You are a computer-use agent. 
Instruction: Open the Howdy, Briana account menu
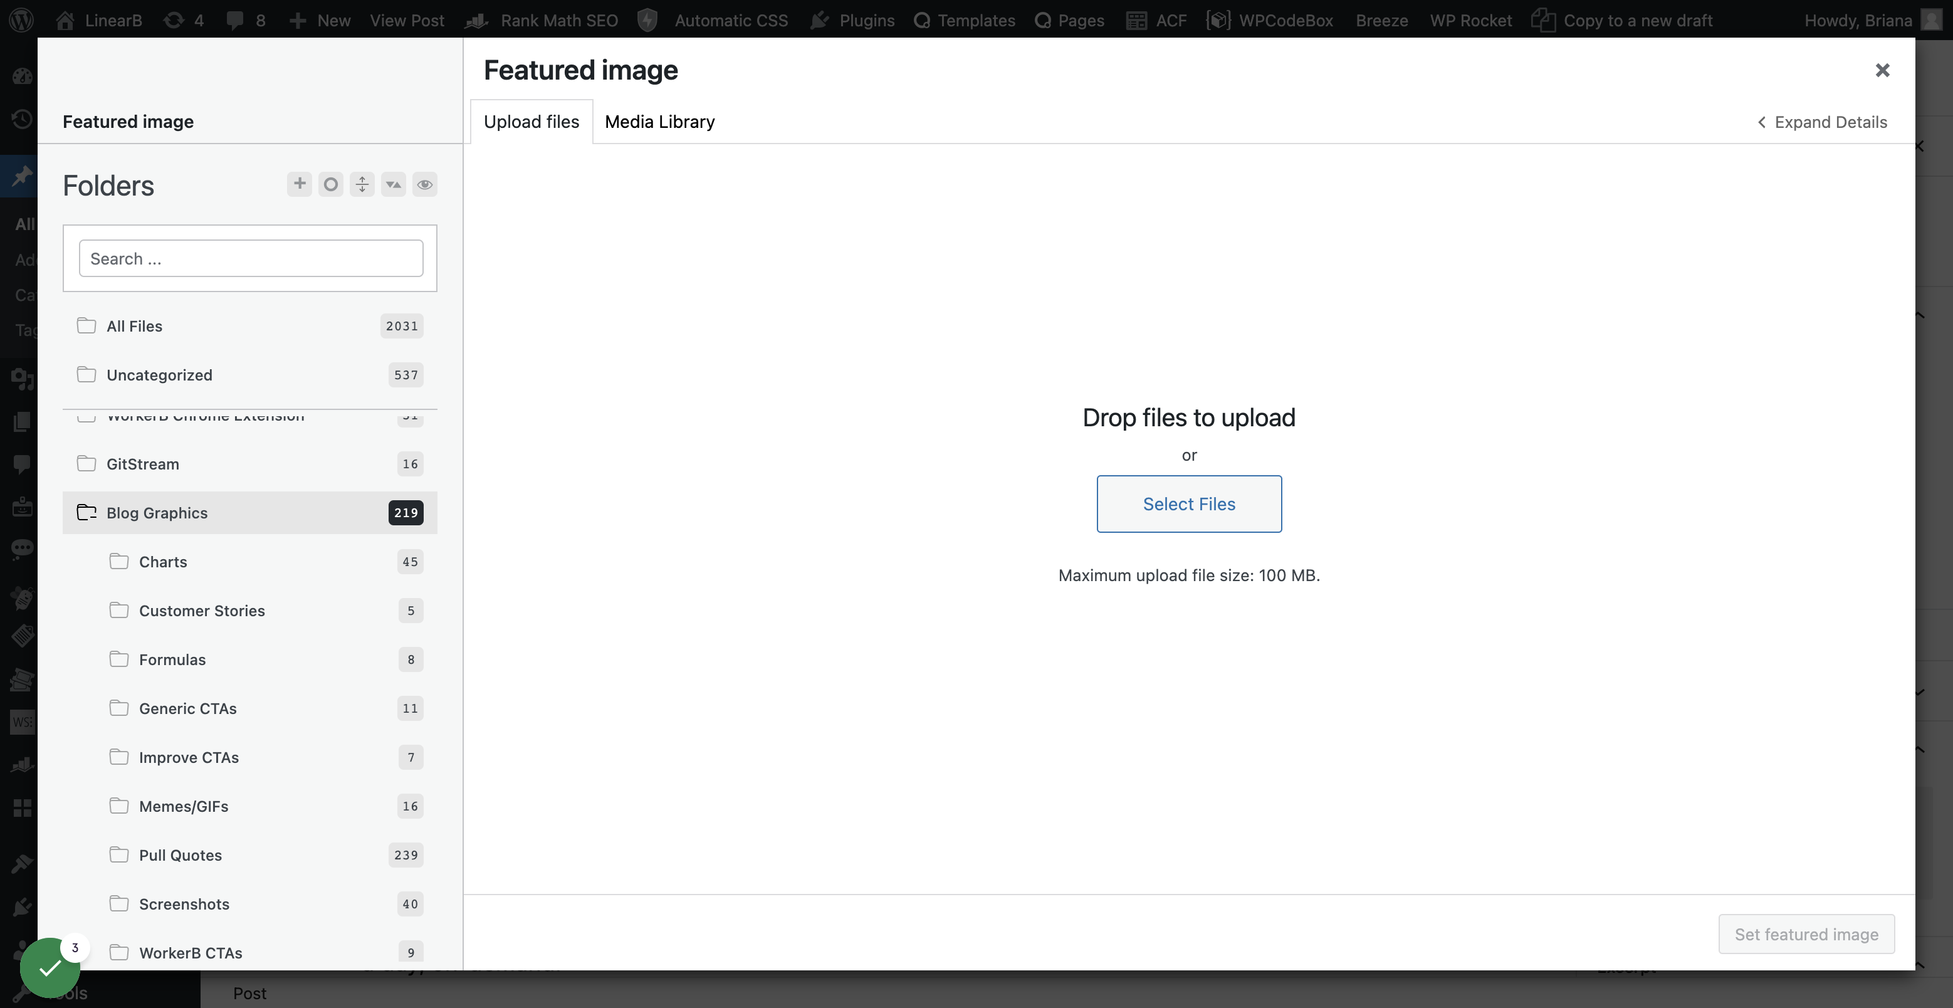tap(1873, 19)
